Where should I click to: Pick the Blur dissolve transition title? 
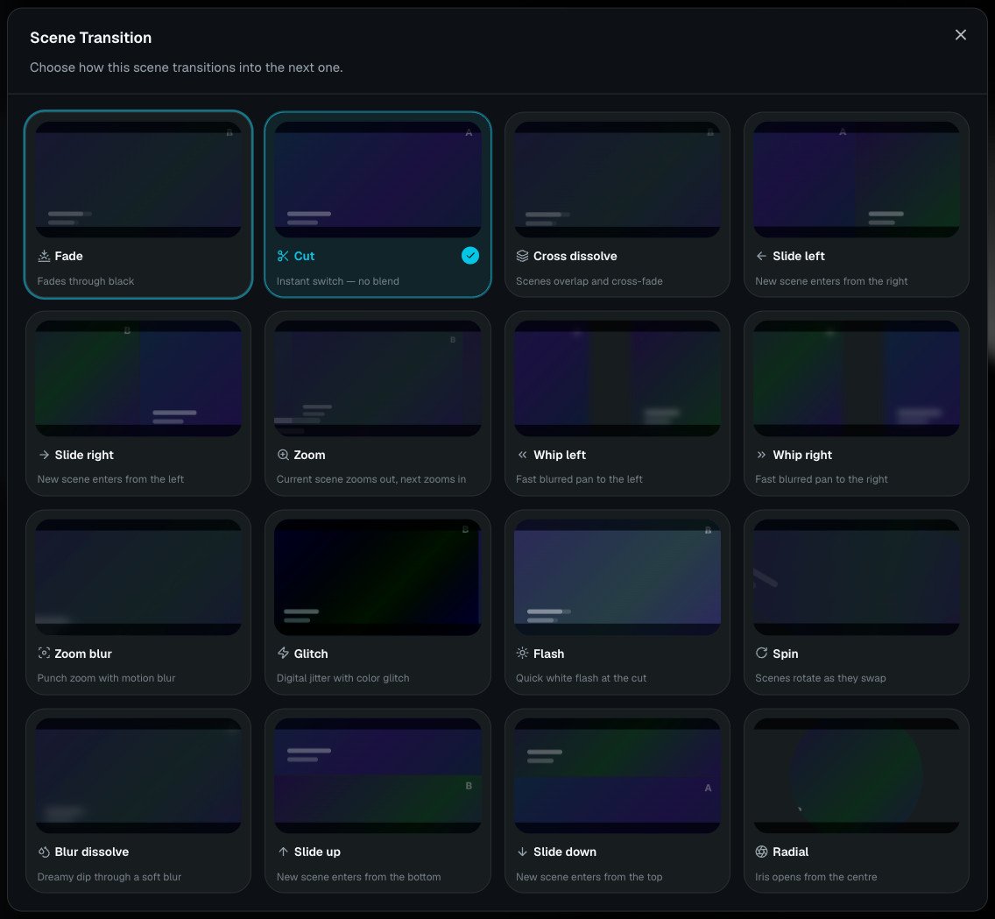tap(91, 852)
